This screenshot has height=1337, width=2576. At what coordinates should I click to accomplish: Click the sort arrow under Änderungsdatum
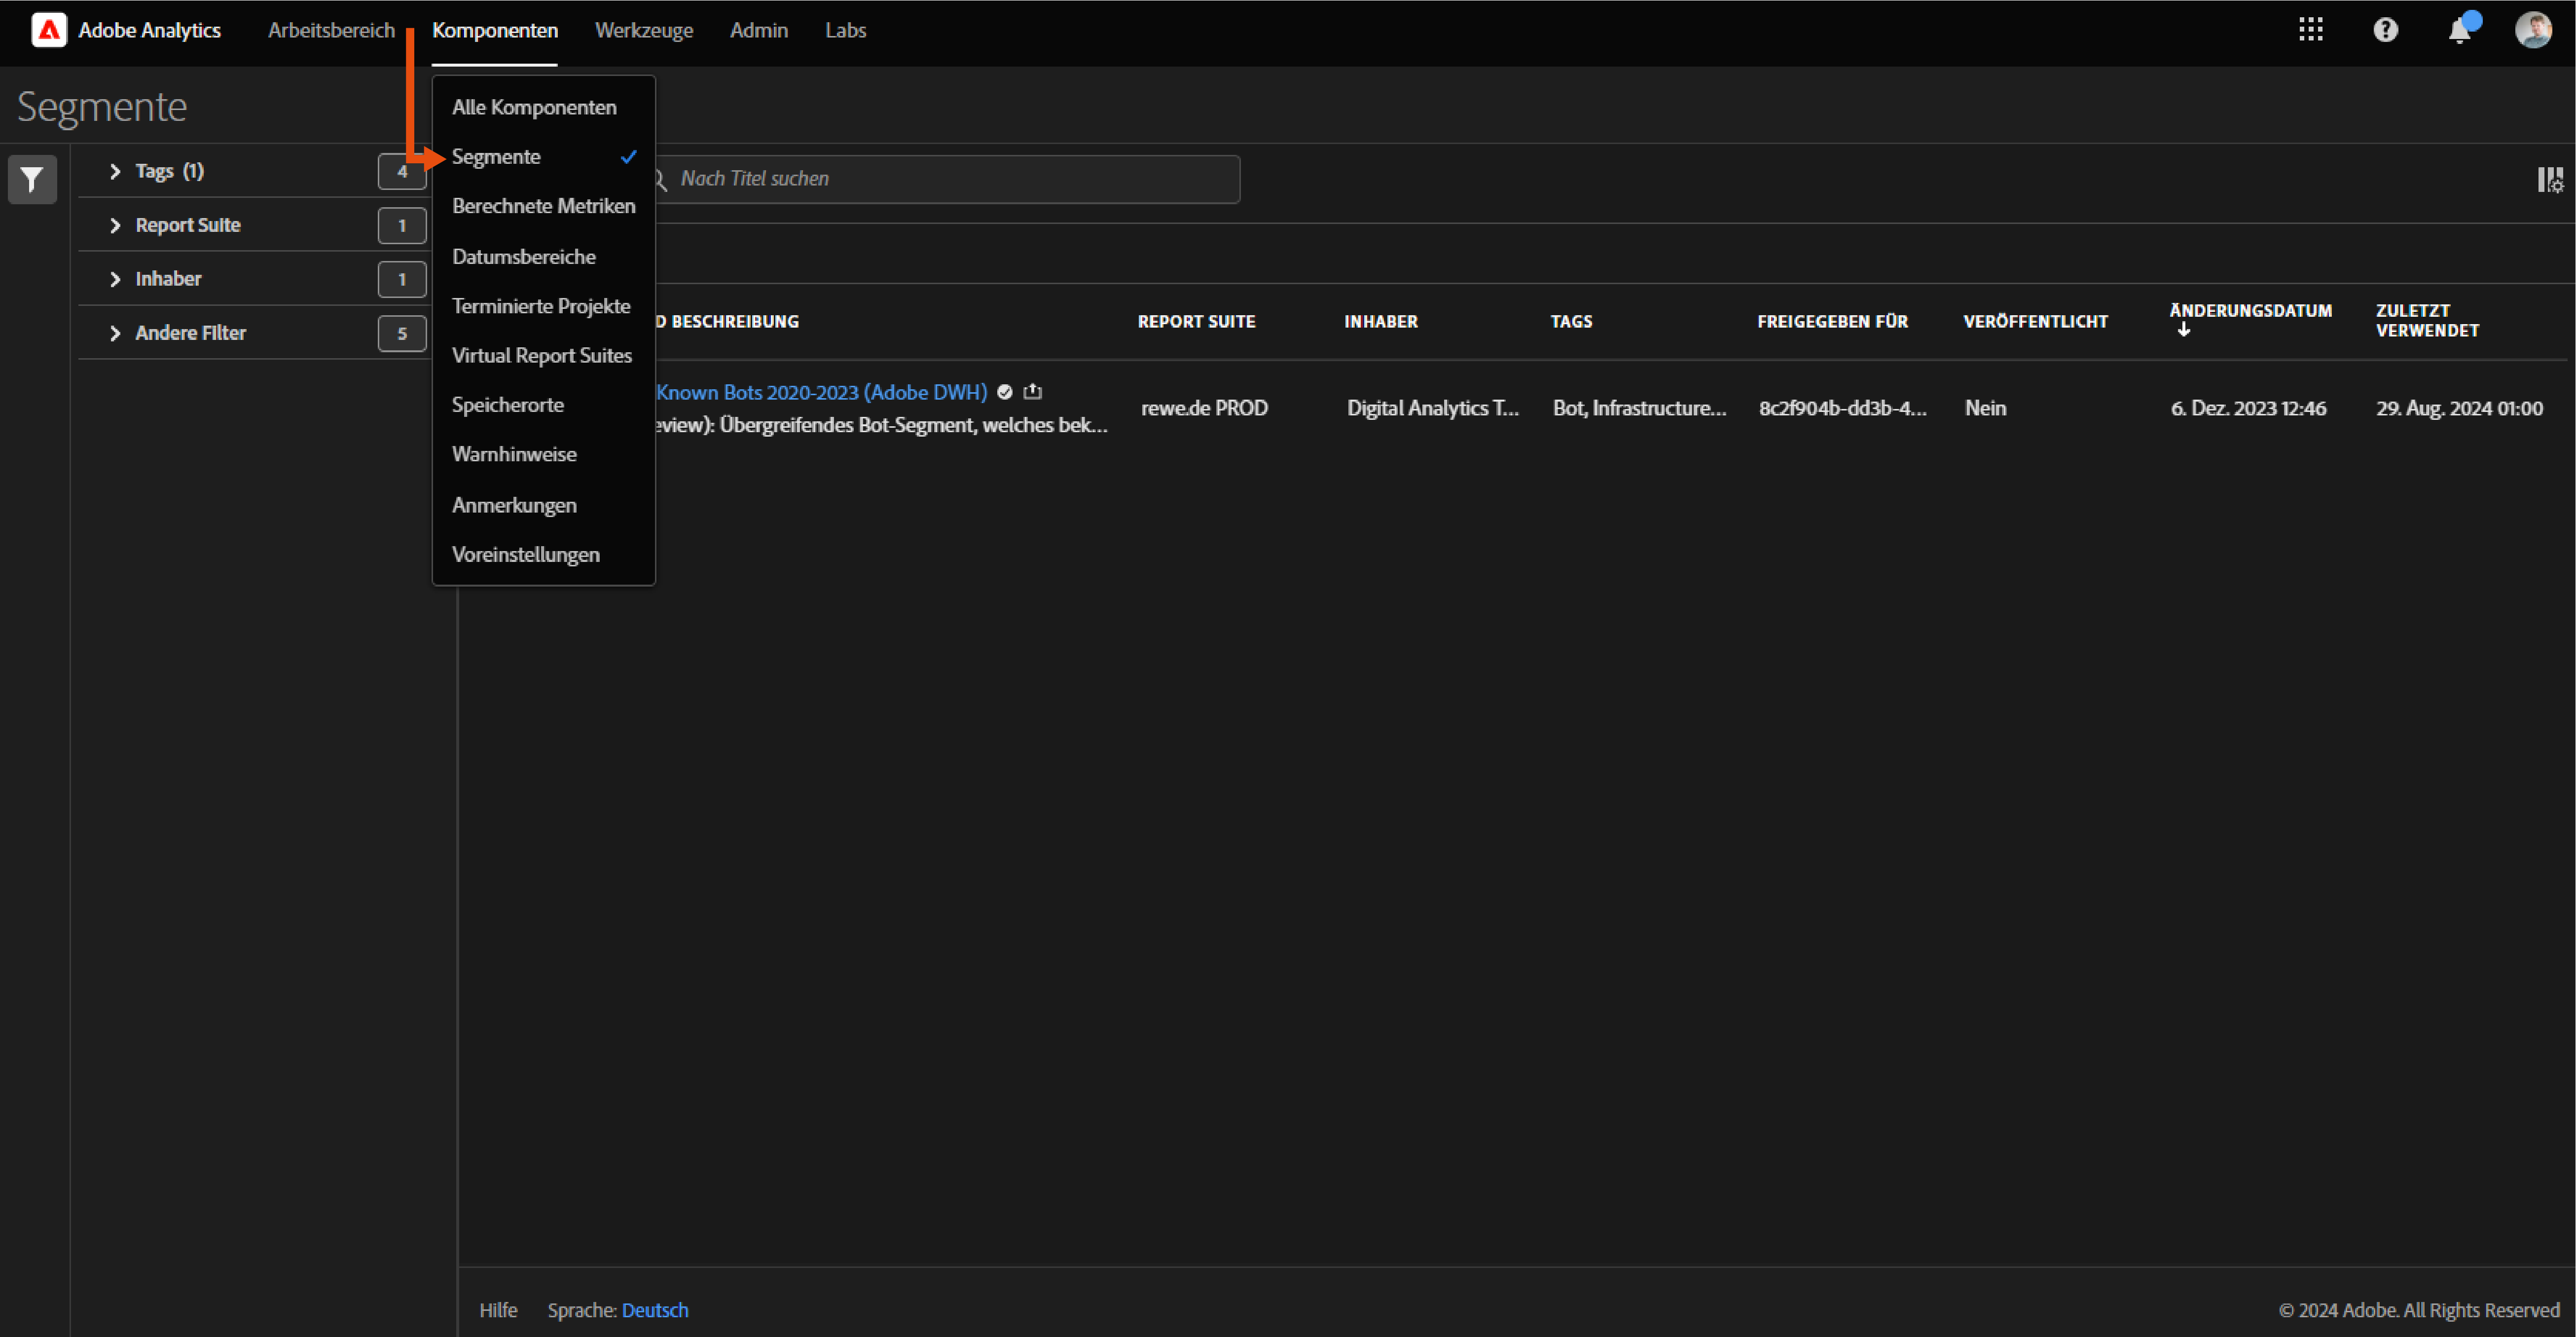click(2184, 330)
